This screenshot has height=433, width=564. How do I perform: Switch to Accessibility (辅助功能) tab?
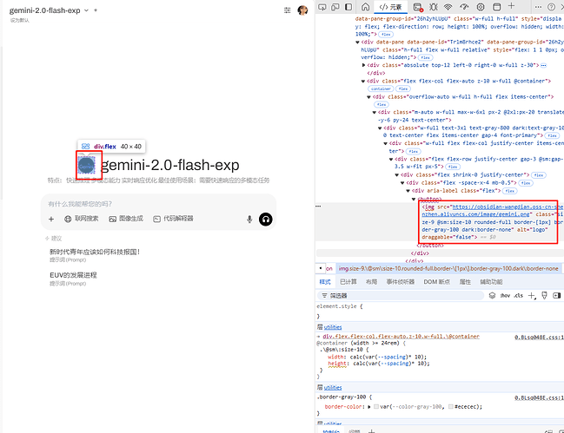coord(491,282)
